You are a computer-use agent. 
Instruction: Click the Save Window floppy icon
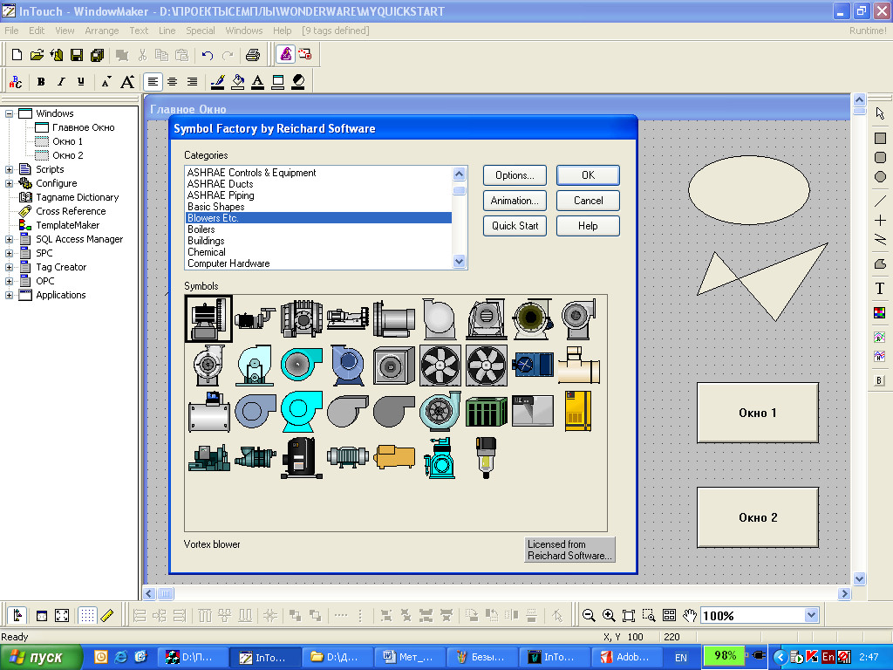77,55
